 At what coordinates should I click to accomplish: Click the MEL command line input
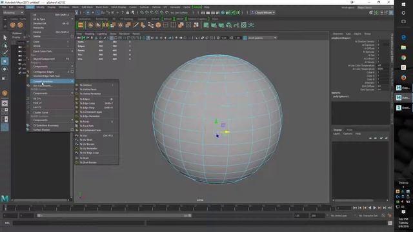click(x=79, y=223)
